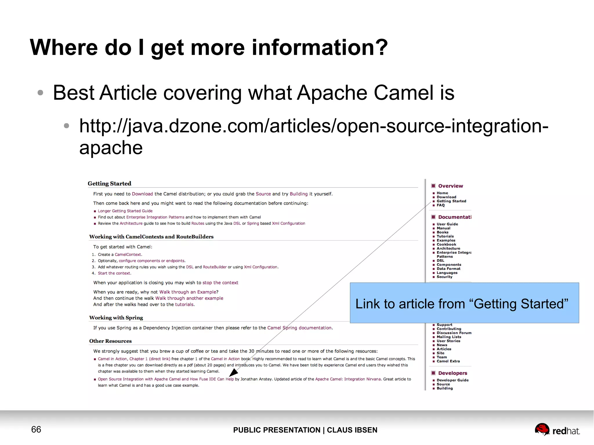The image size is (594, 445).
Task: Open the Open Source Integration with Apache Camel article link
Action: [166, 379]
